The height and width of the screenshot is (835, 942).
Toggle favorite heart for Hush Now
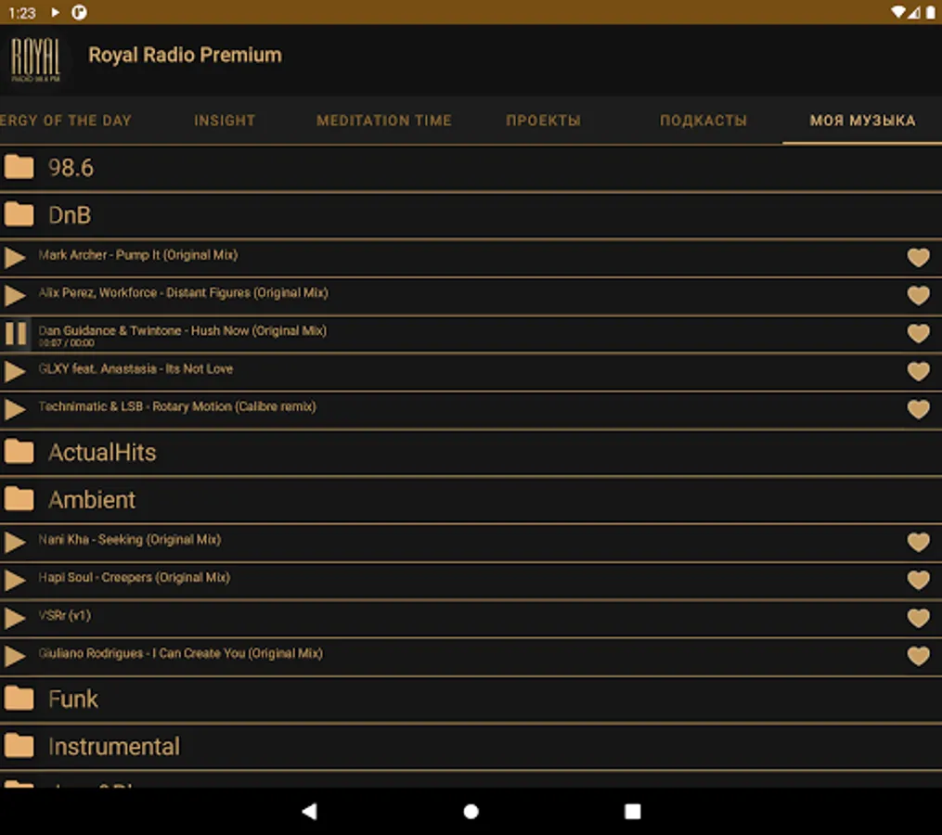pos(918,333)
